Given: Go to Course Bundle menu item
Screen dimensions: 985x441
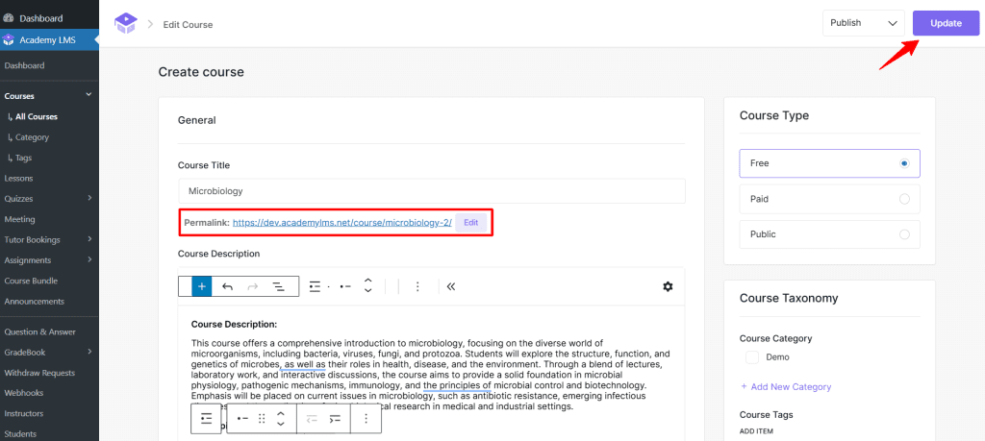Looking at the screenshot, I should click(x=31, y=281).
